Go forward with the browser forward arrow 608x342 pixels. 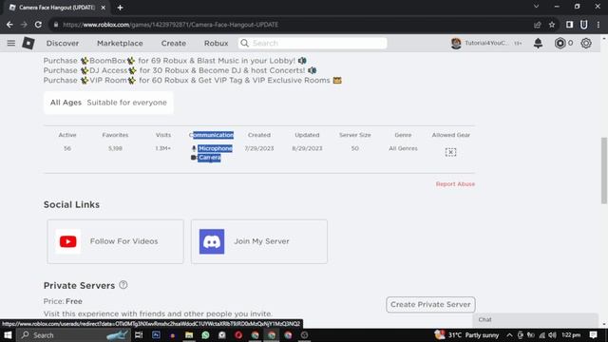click(24, 25)
